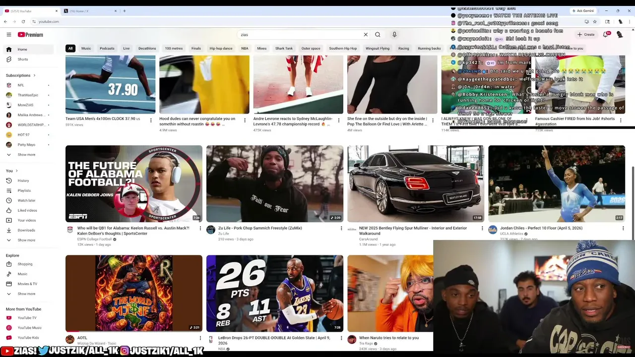Activate voice search microphone icon
This screenshot has width=635, height=357.
coord(394,35)
